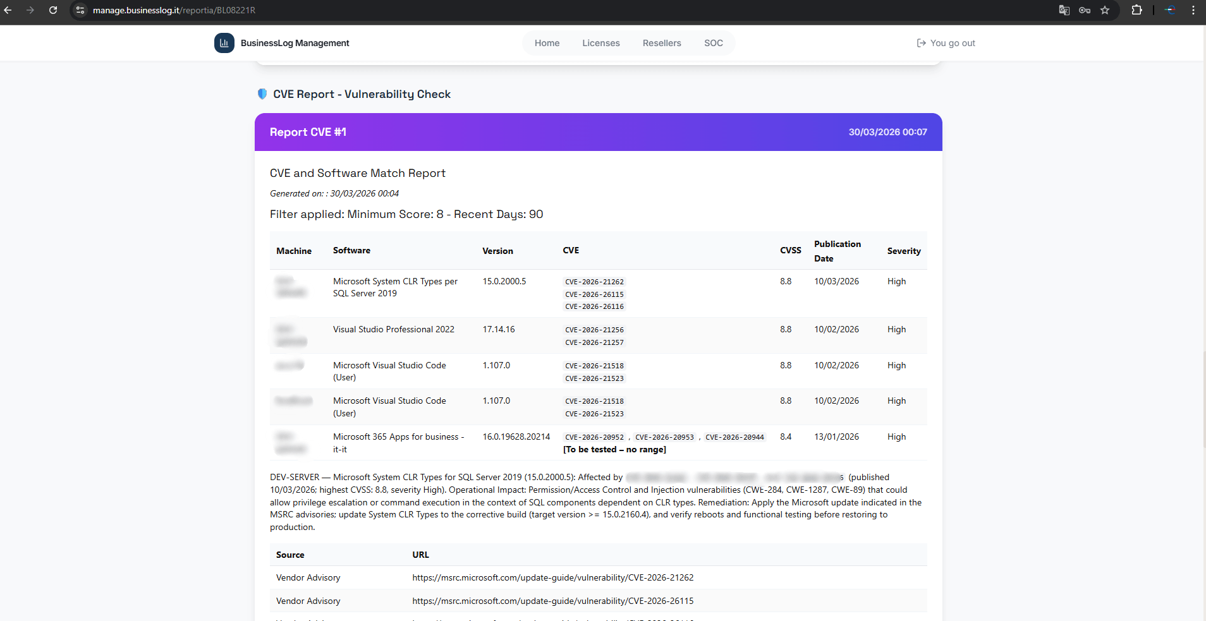Click the CVE-2026-20953 tag
Screen dimensions: 1206x621
click(x=664, y=437)
